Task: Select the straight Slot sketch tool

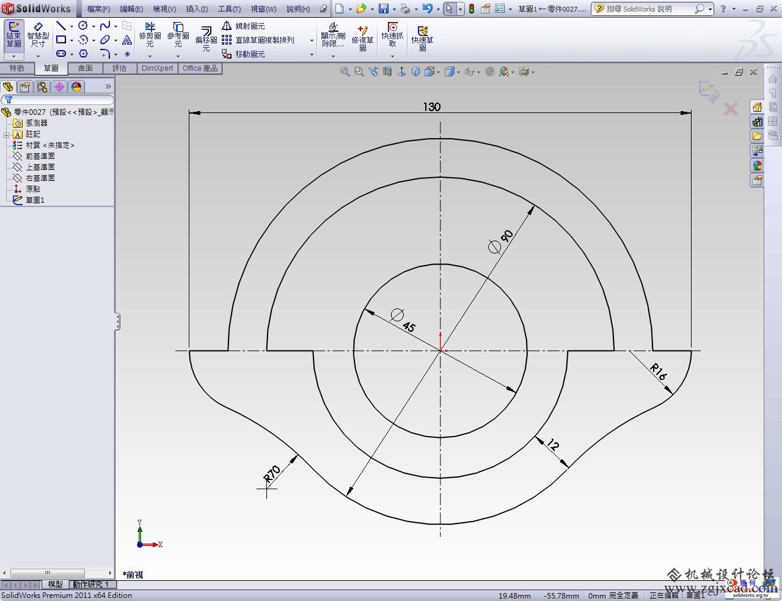Action: click(60, 54)
